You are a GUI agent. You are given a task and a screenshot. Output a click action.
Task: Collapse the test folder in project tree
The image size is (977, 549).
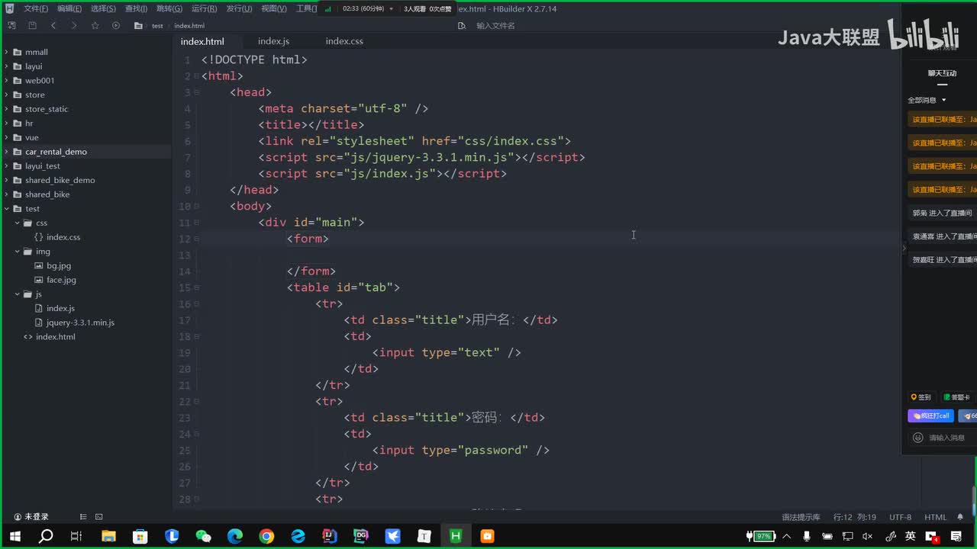7,209
